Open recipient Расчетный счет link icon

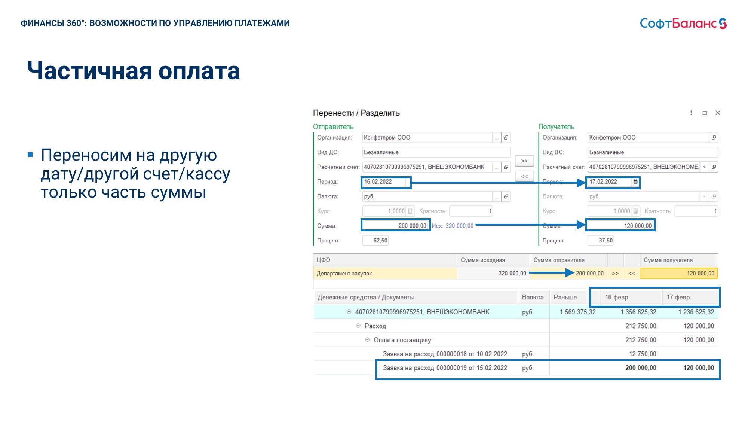tap(714, 167)
